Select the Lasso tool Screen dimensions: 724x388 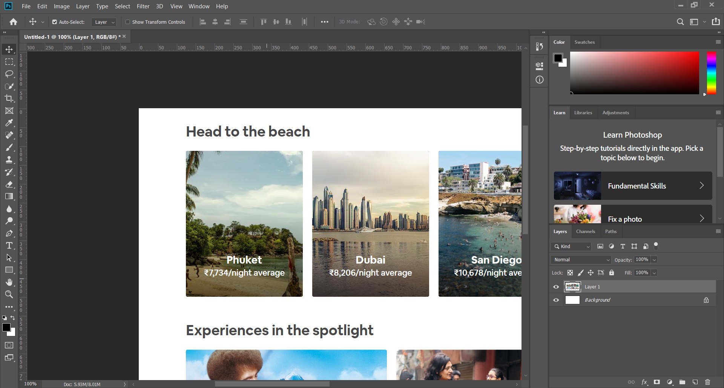click(x=9, y=74)
